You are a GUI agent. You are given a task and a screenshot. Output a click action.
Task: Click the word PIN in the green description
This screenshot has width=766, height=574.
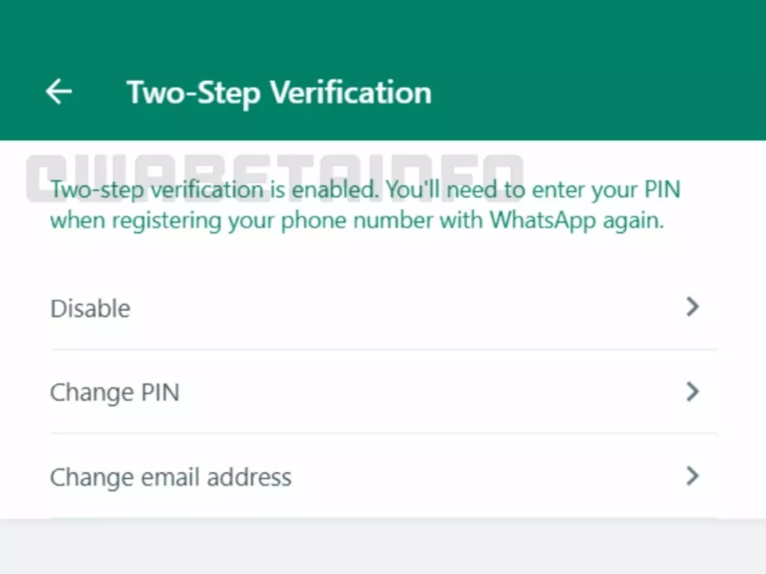tap(661, 190)
